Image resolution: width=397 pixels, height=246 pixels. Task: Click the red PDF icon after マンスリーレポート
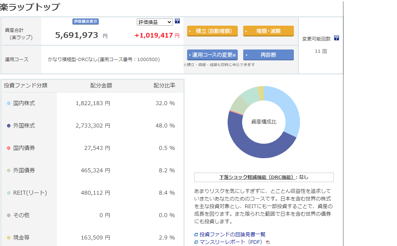(268, 242)
